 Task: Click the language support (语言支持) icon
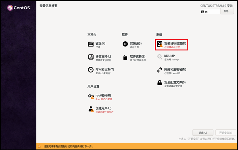pos(91,57)
